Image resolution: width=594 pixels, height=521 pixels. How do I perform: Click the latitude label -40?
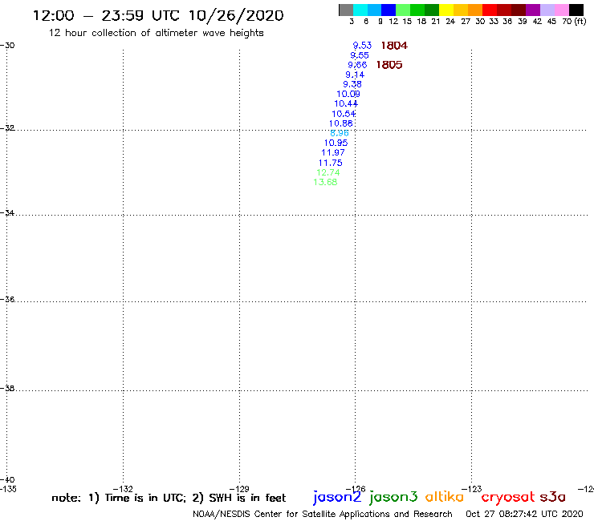(x=7, y=479)
